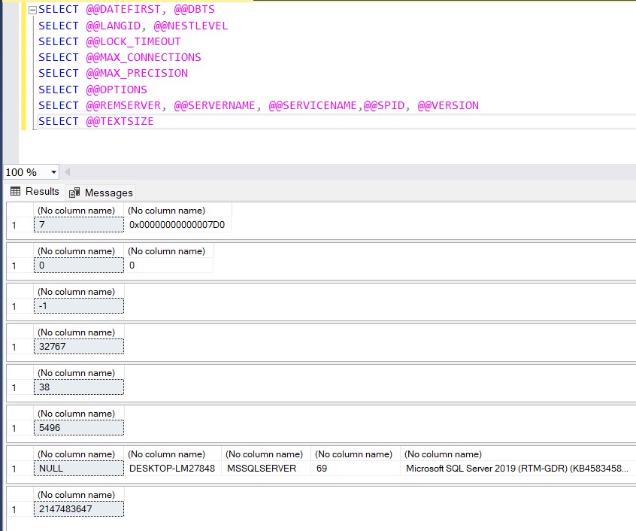Select cell 0x00000000000007D0
Viewport: 636px width, 531px height.
[177, 225]
